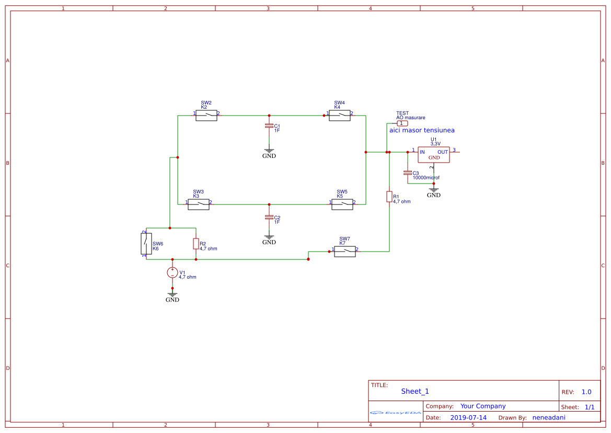
Task: Click the date 2019-07-14 field
Action: coord(468,418)
